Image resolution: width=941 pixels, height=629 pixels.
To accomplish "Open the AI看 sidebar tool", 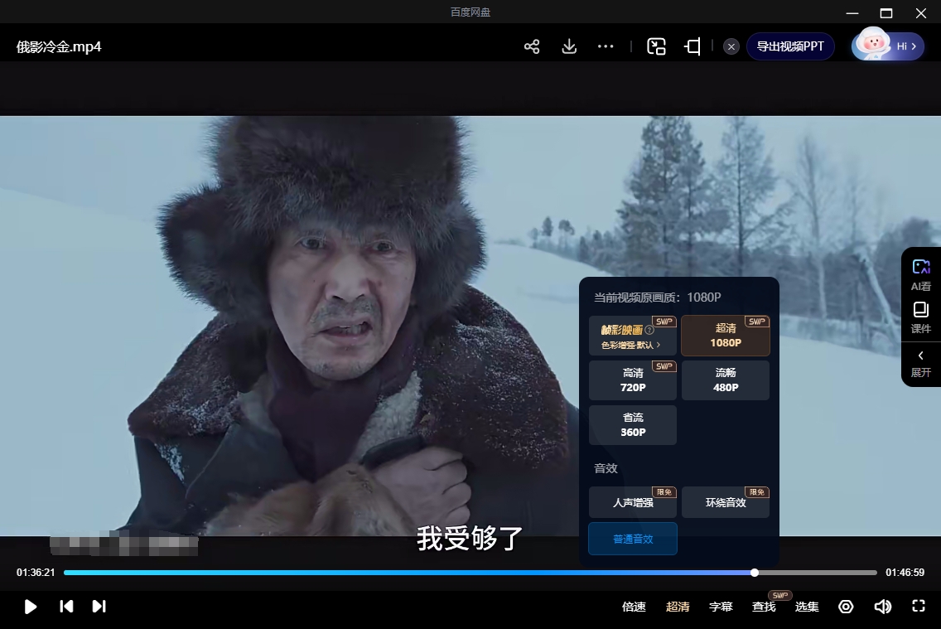I will tap(921, 275).
